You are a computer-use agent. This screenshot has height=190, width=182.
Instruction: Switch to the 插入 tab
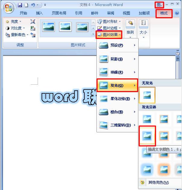pos(39,13)
